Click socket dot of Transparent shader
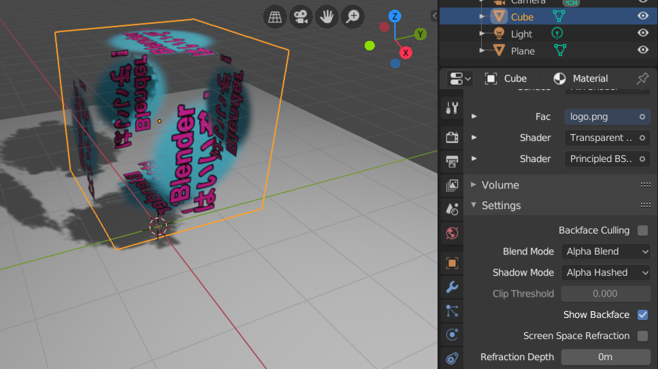Screen dimensions: 658x369 pos(642,138)
